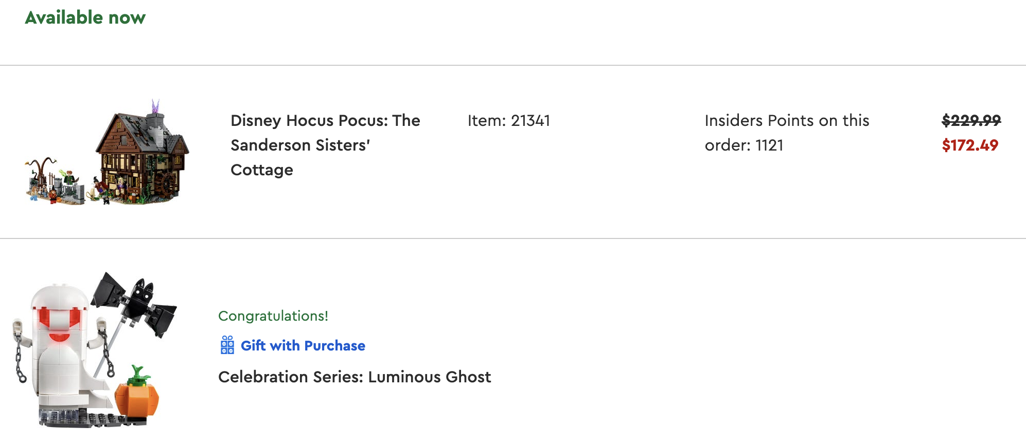Click the green Congratulations! message
The width and height of the screenshot is (1026, 444).
[x=273, y=316]
